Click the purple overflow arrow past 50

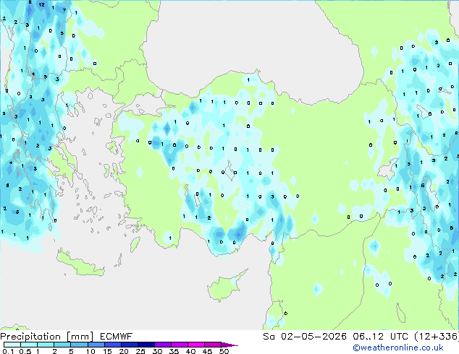tap(230, 345)
